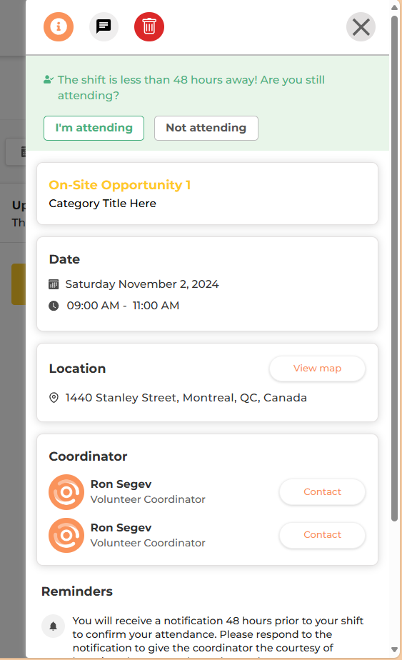Click the red trash delete icon
This screenshot has width=402, height=660.
[149, 26]
